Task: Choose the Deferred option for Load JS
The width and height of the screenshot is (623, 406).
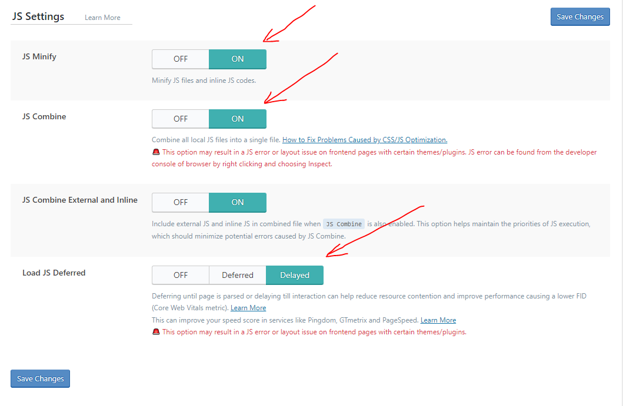Action: (238, 276)
